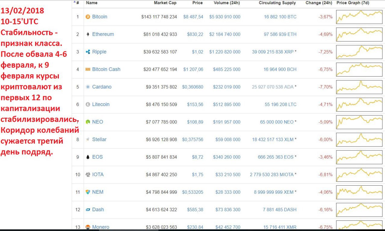Open the Bitcoin Cash name link

click(x=106, y=69)
